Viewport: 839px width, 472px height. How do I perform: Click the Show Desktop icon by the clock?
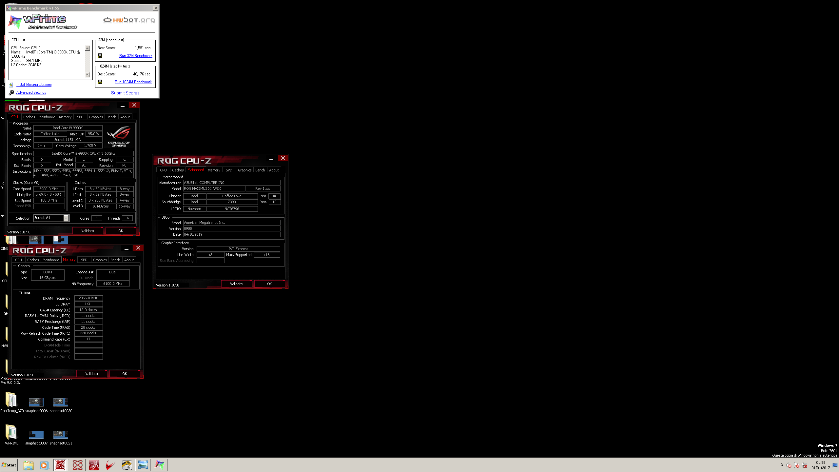click(x=835, y=465)
